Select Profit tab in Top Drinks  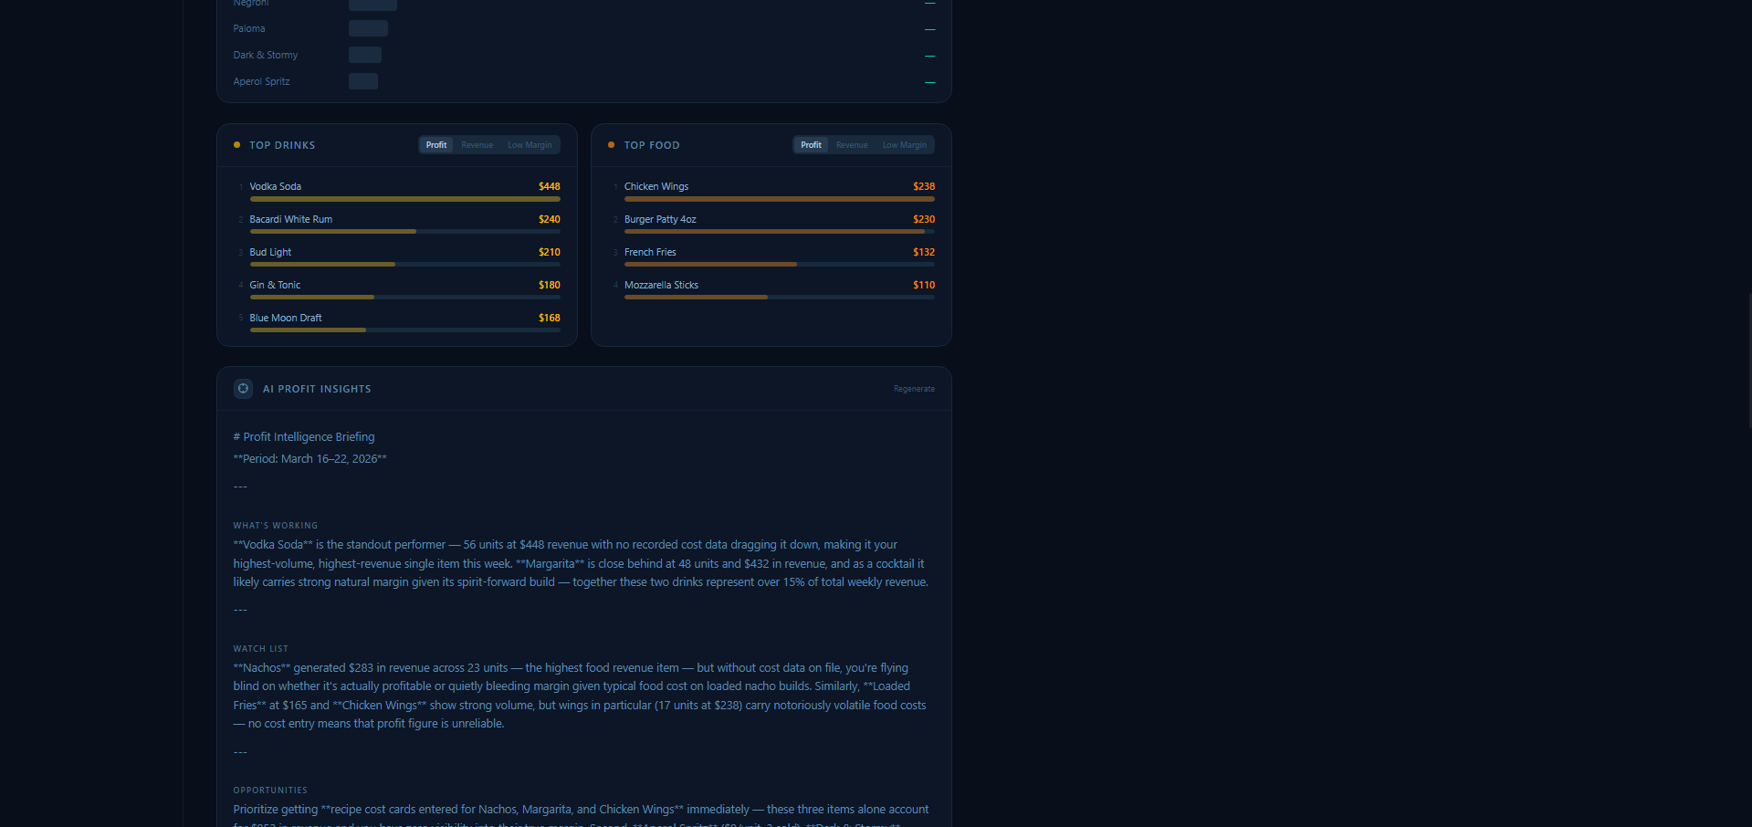(436, 145)
